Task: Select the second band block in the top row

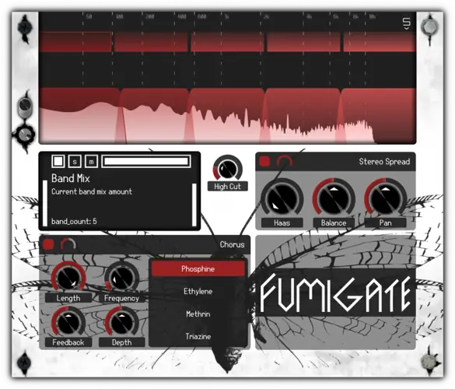Action: (x=151, y=42)
